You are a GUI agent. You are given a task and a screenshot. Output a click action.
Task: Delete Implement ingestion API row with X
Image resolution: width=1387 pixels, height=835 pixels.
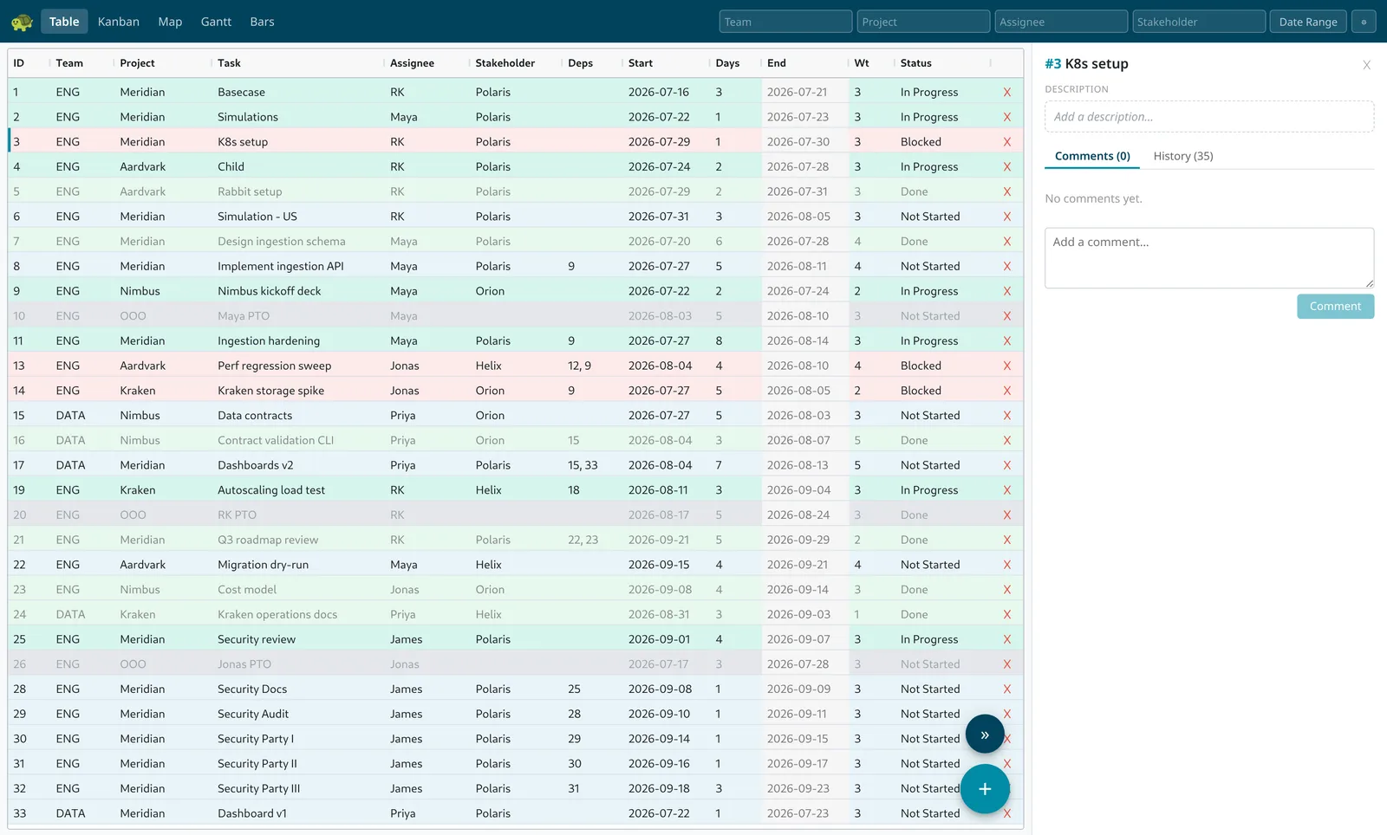tap(1006, 267)
